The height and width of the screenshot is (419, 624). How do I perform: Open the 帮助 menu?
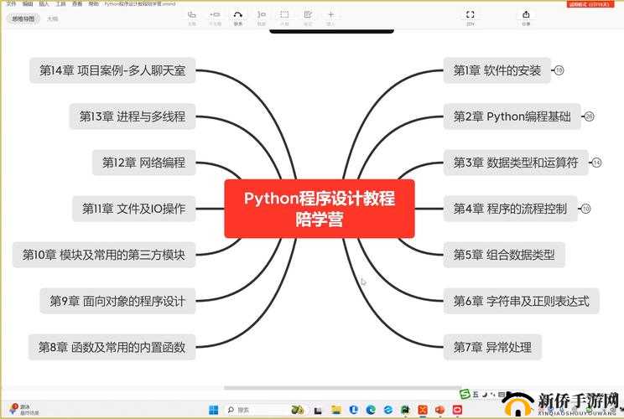pyautogui.click(x=93, y=4)
